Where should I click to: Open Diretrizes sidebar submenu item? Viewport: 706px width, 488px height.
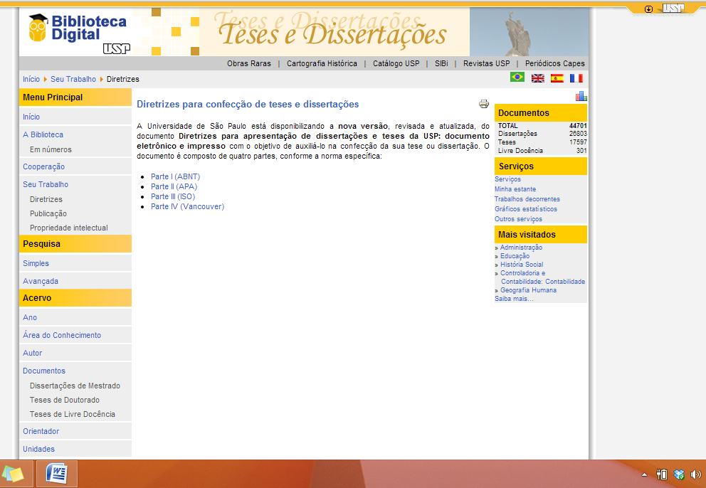(x=46, y=199)
